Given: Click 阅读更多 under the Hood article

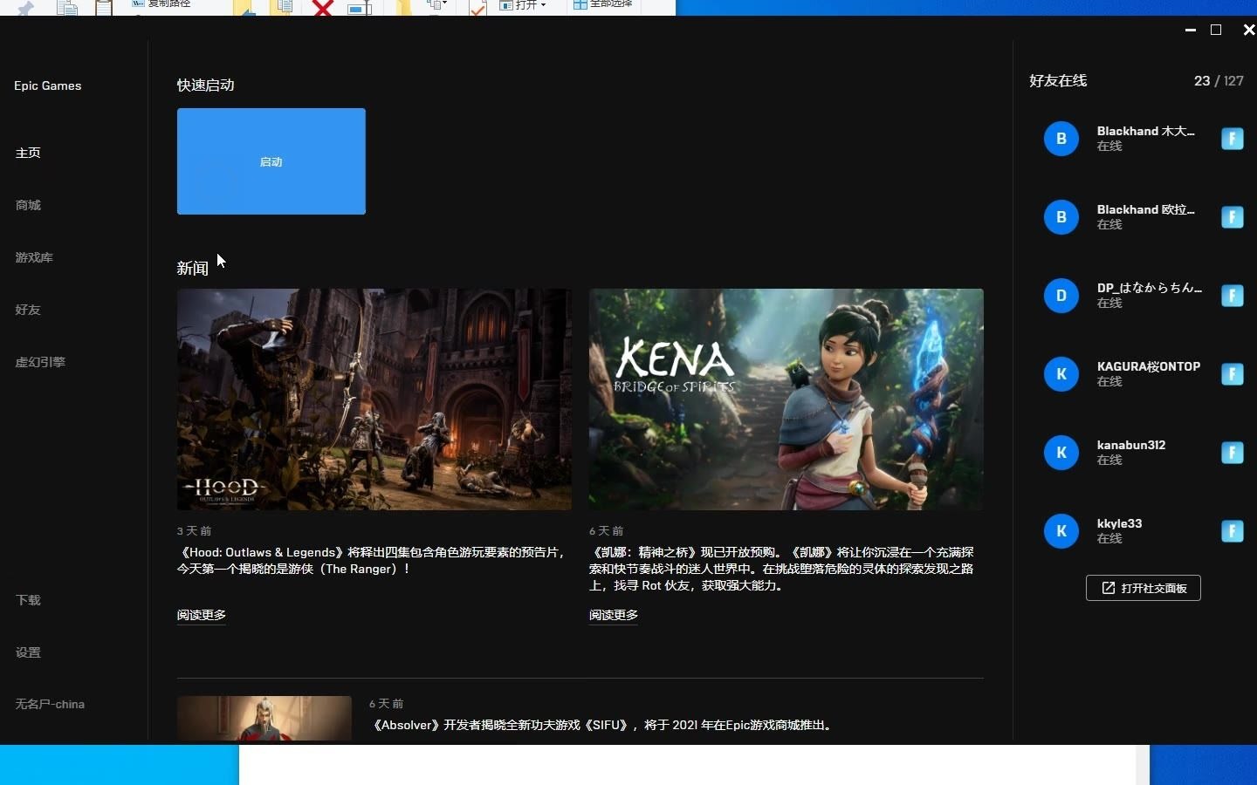Looking at the screenshot, I should tap(202, 615).
